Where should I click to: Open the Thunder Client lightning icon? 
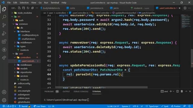coord(4,49)
